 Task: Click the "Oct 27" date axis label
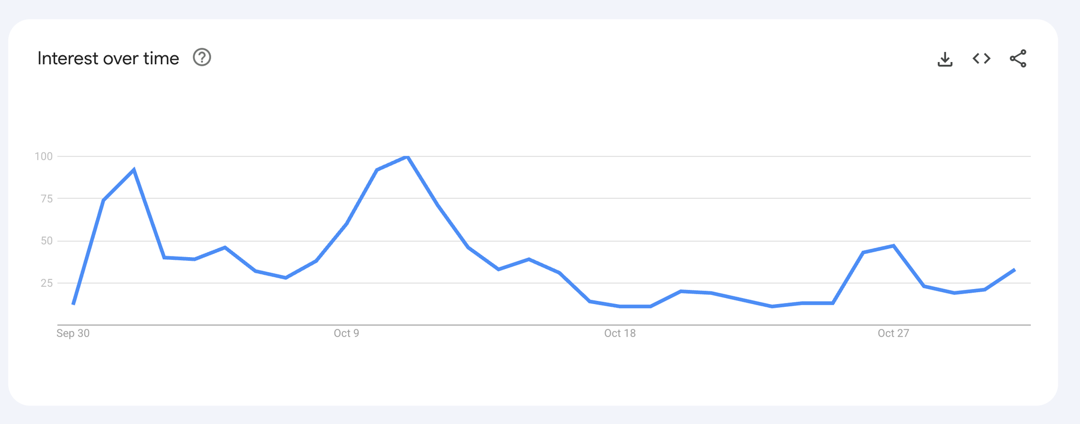pyautogui.click(x=893, y=333)
